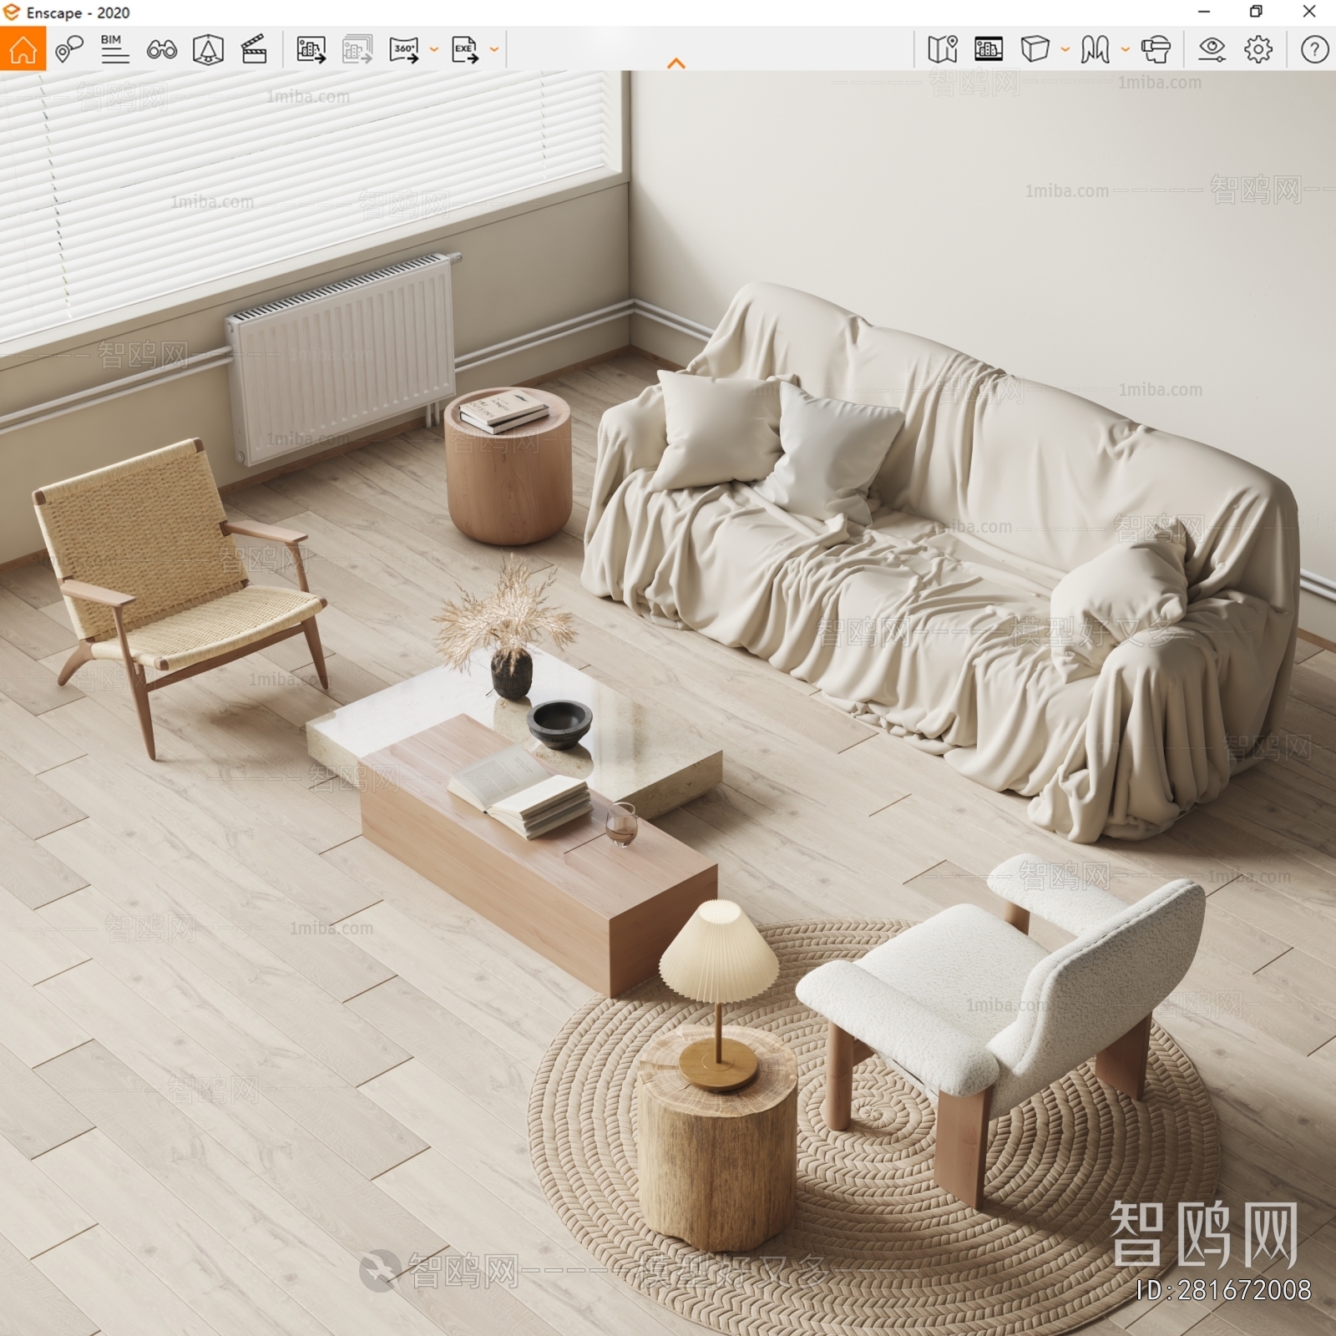The width and height of the screenshot is (1336, 1336).
Task: Open the BIM information panel
Action: pos(114,49)
